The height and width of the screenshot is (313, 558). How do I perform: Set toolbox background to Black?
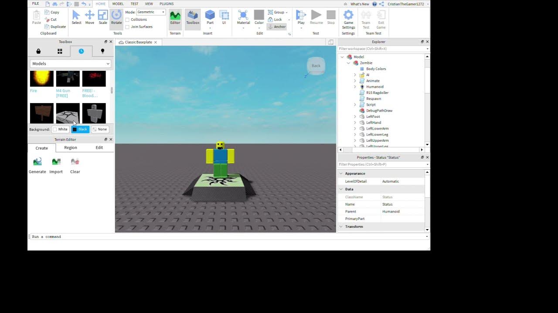coord(80,129)
